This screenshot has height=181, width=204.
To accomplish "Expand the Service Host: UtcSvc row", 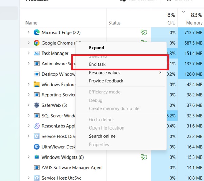I will coord(29,178).
